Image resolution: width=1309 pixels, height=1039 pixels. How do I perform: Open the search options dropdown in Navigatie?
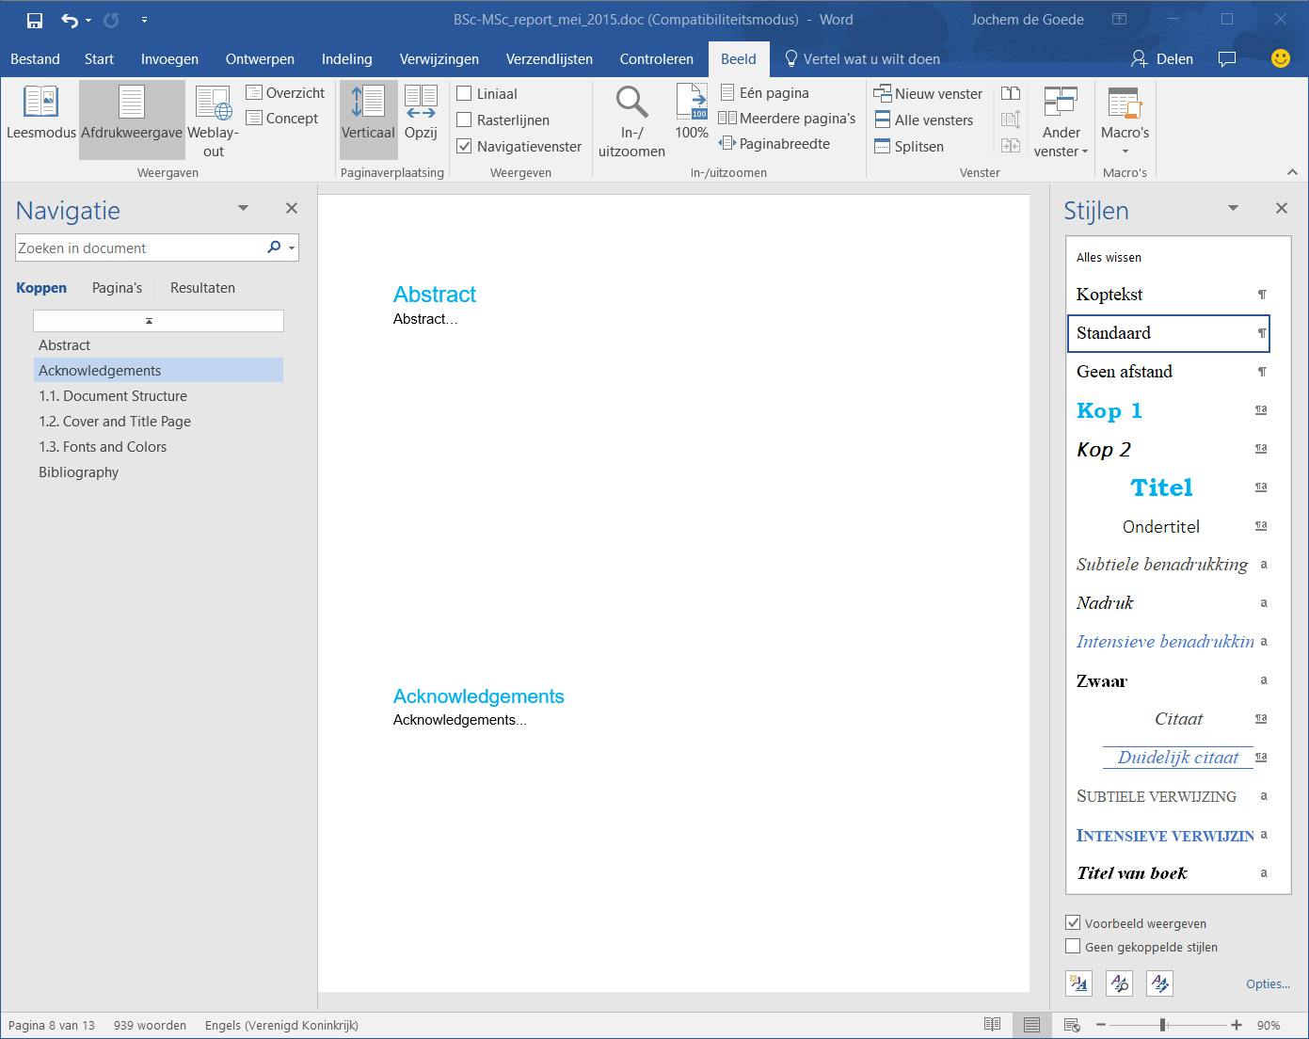[293, 248]
